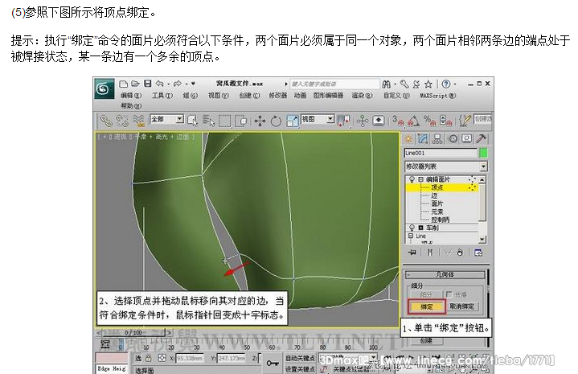
Task: Select the Select and Link chain tool
Action: (106, 121)
